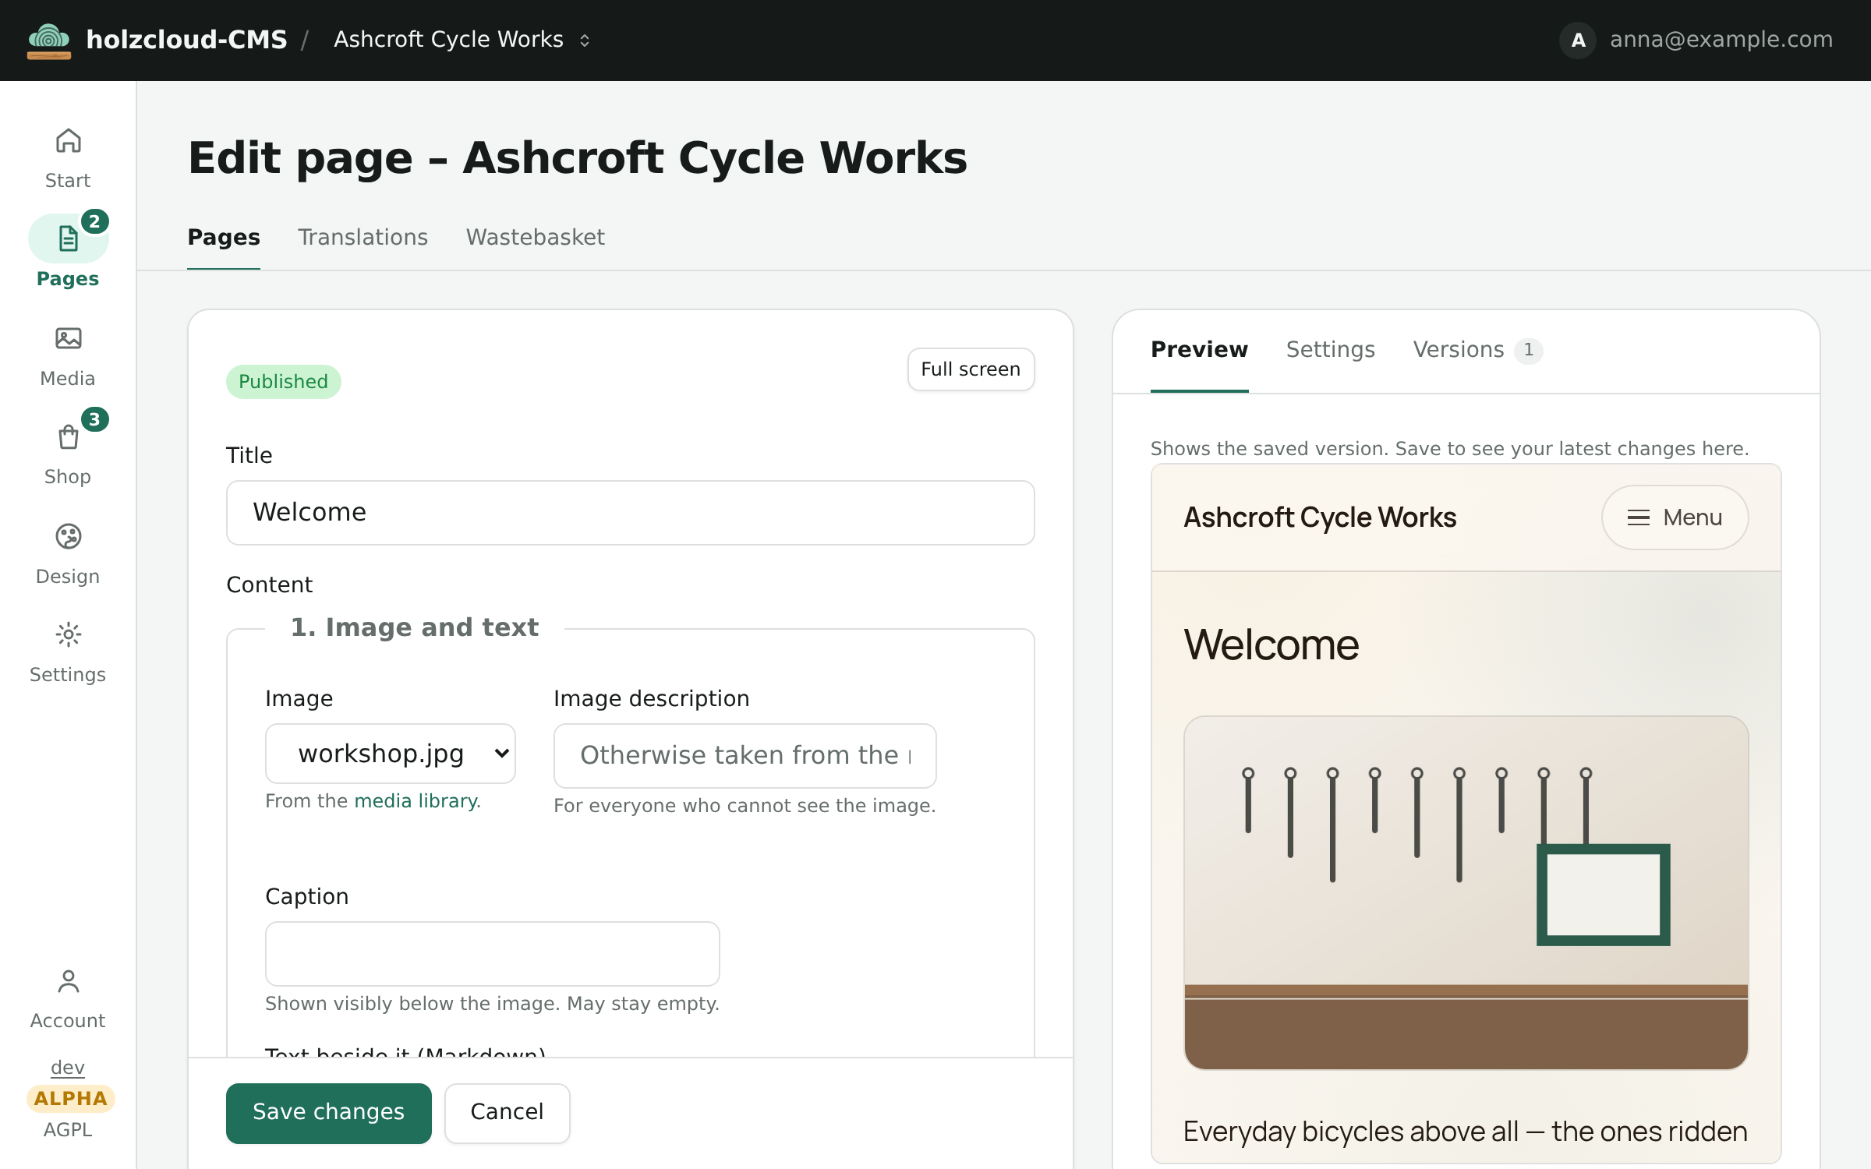Open the Shop section icon
The height and width of the screenshot is (1169, 1871).
pos(68,436)
